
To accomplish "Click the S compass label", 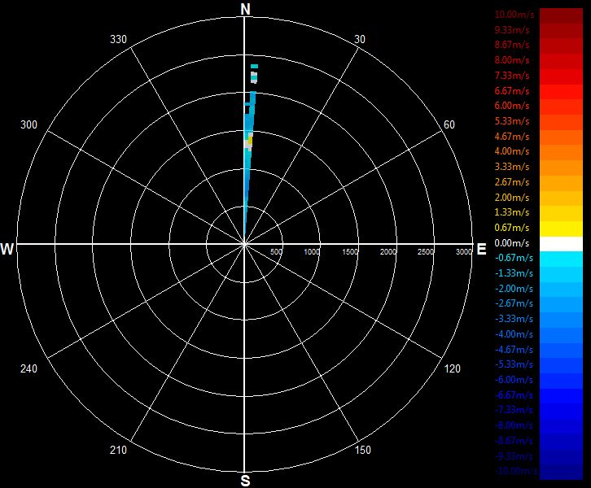I will (x=245, y=481).
